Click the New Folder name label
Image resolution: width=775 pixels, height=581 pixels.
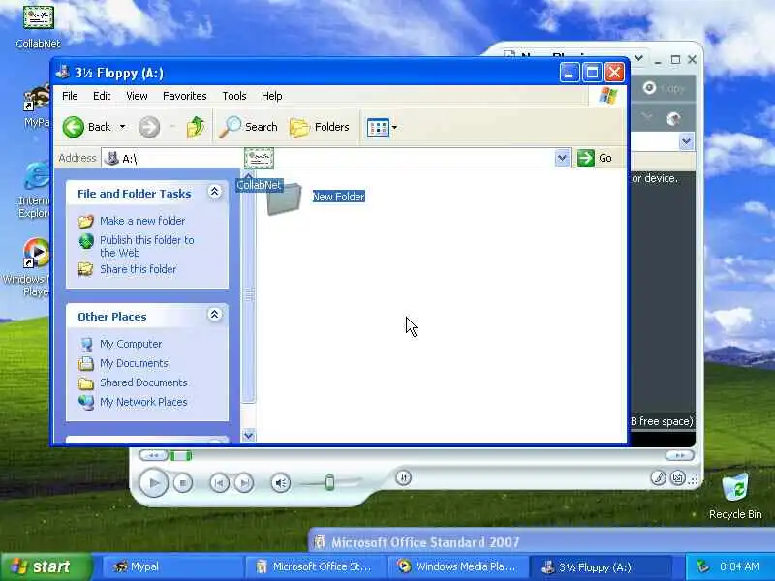(x=338, y=197)
